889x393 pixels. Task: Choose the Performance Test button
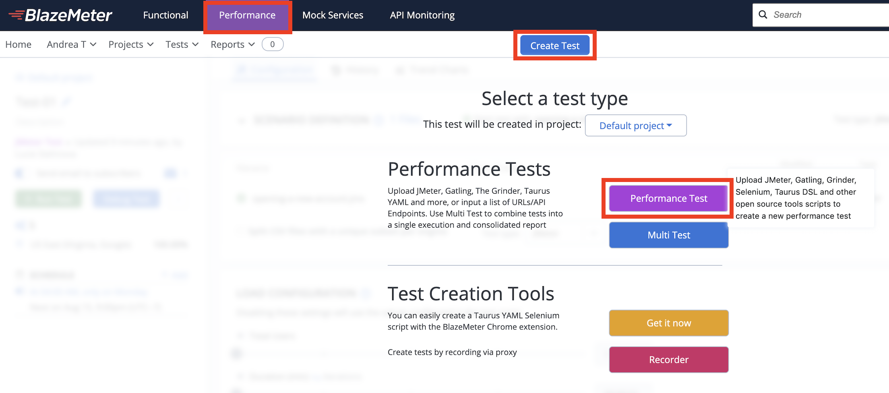(668, 199)
